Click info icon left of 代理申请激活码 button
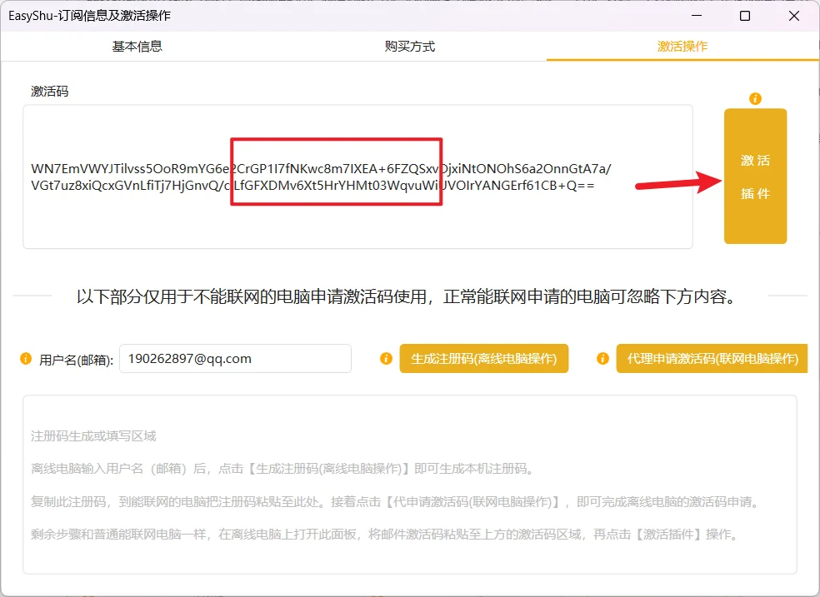The height and width of the screenshot is (597, 820). click(602, 358)
